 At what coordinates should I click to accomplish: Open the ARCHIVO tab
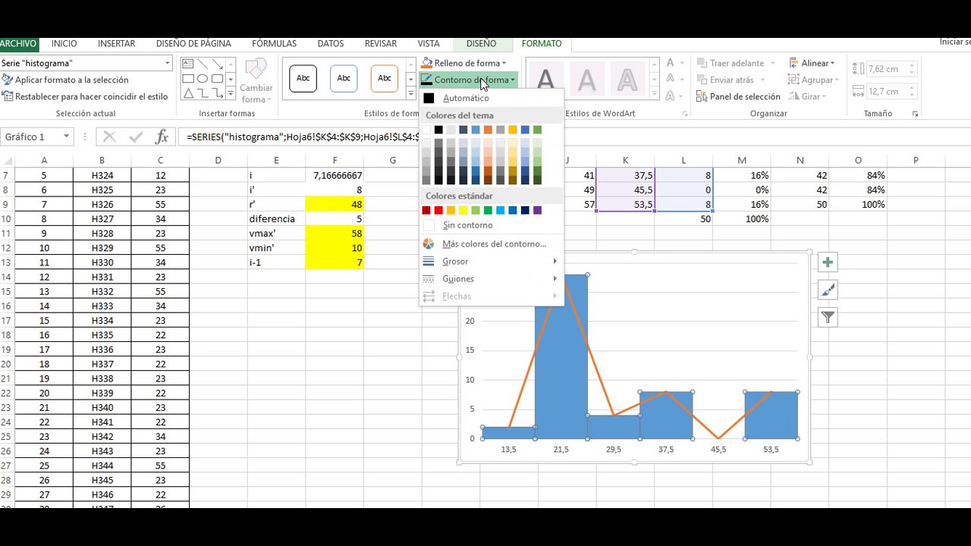point(18,44)
